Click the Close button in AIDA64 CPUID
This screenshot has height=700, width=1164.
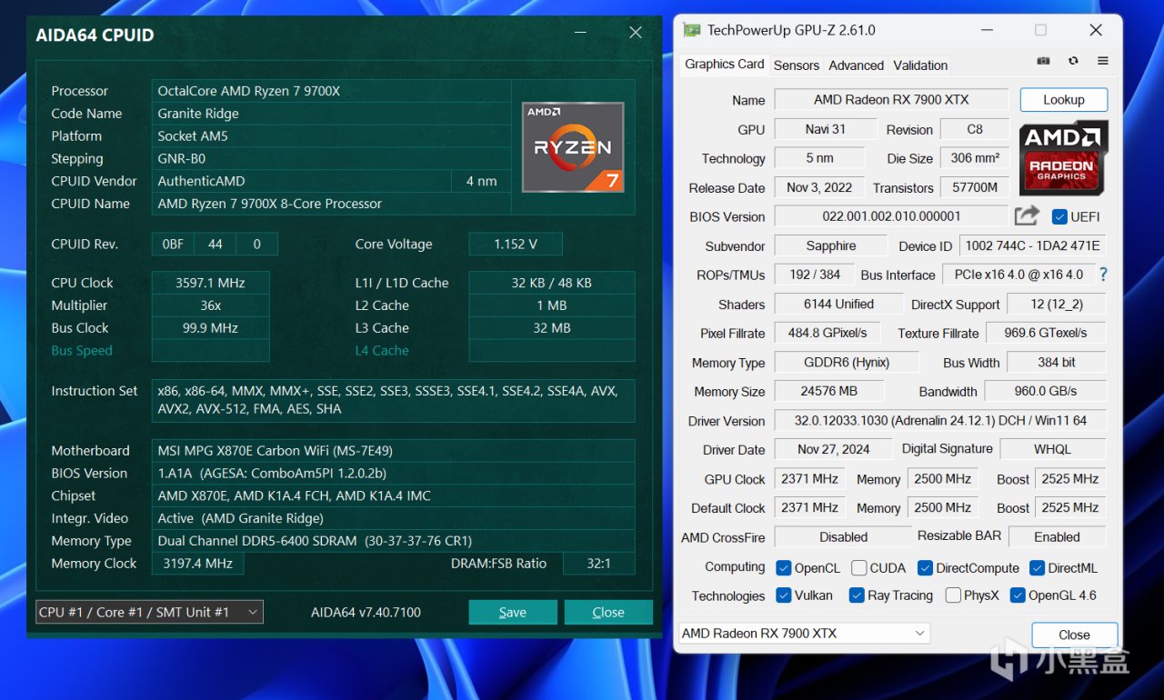pyautogui.click(x=608, y=612)
